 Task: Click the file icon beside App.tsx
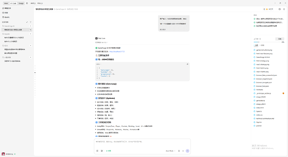tap(255, 122)
